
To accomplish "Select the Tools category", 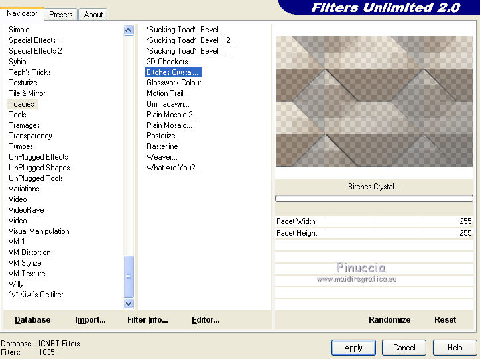I will 17,115.
